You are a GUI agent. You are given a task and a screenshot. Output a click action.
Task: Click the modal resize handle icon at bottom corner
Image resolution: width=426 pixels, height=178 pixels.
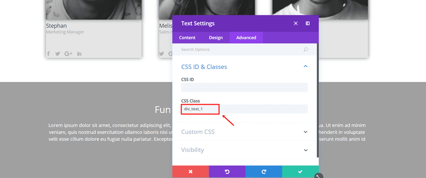pos(318,176)
